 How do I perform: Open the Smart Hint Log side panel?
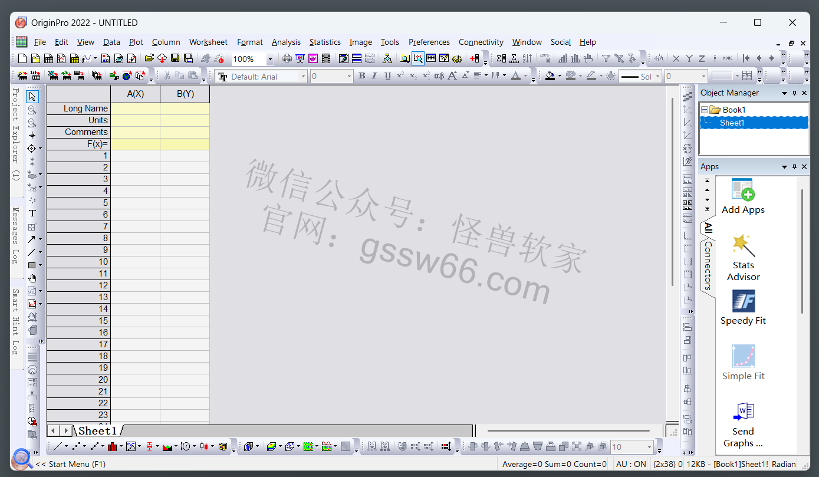(x=17, y=321)
